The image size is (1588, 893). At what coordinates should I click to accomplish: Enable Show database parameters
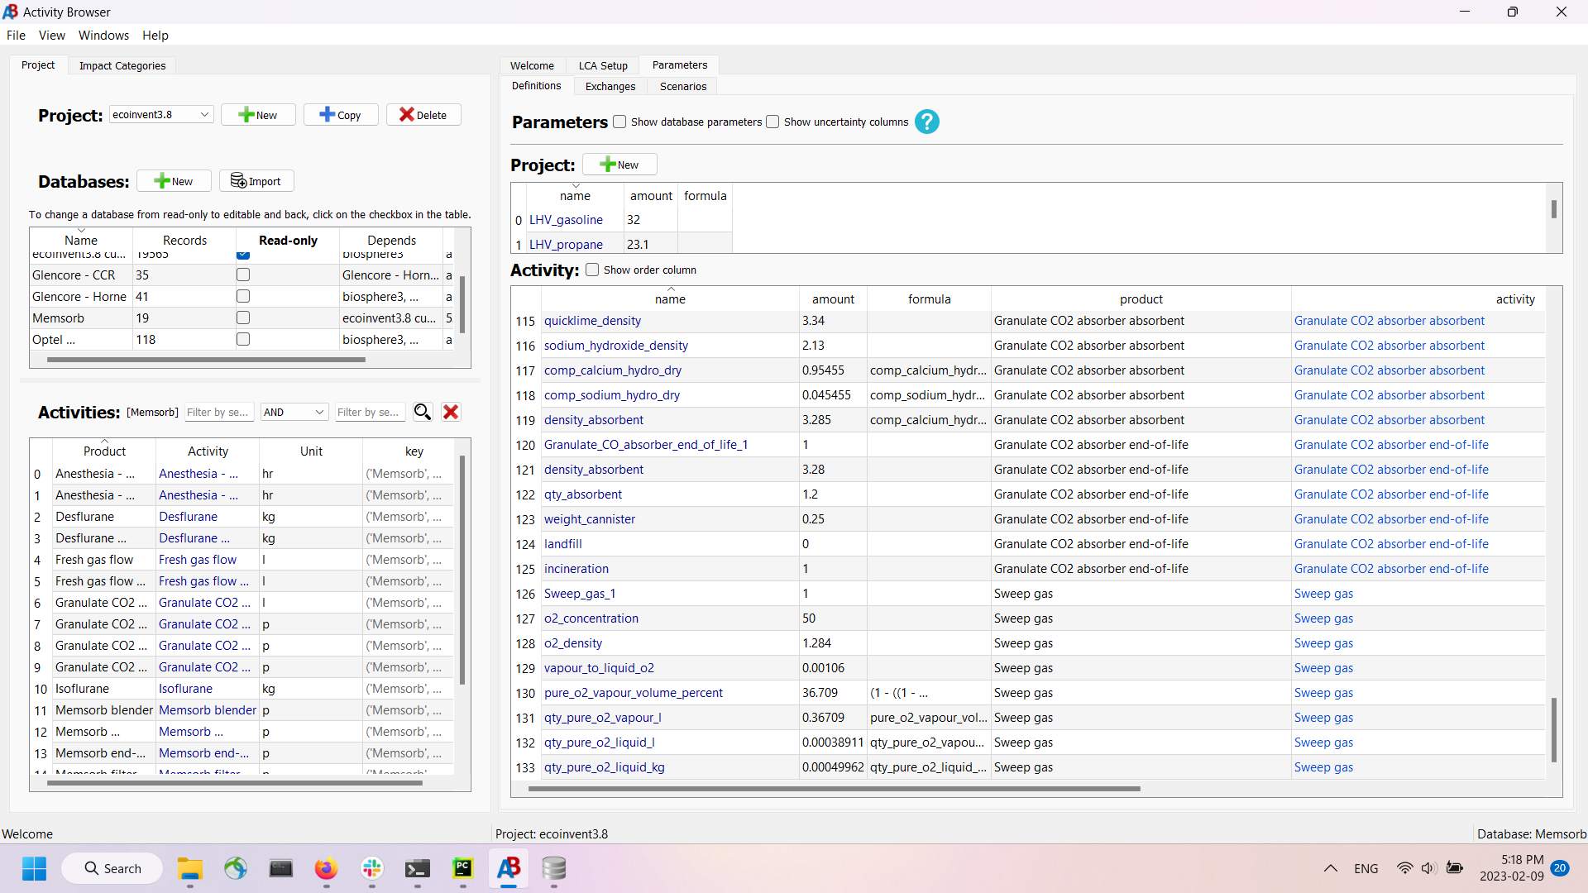[x=619, y=122]
